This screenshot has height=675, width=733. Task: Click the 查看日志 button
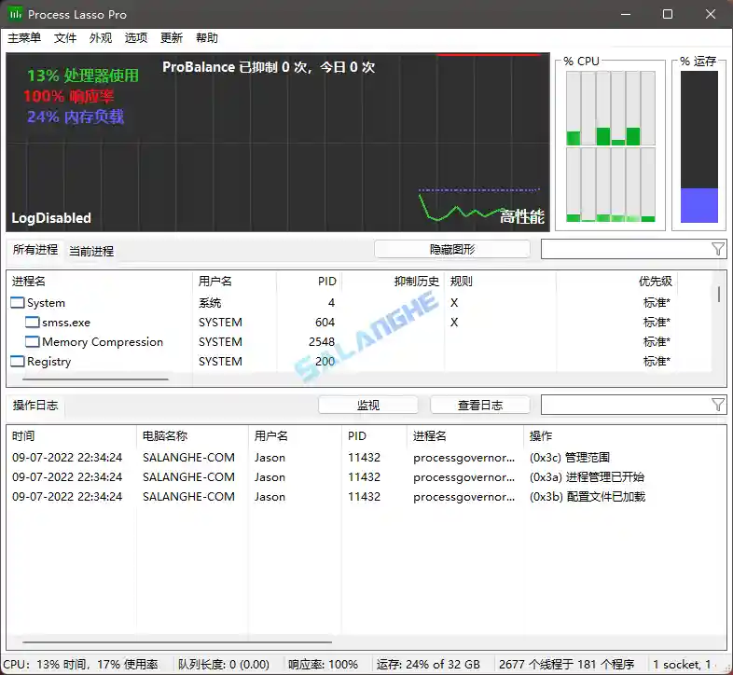480,405
